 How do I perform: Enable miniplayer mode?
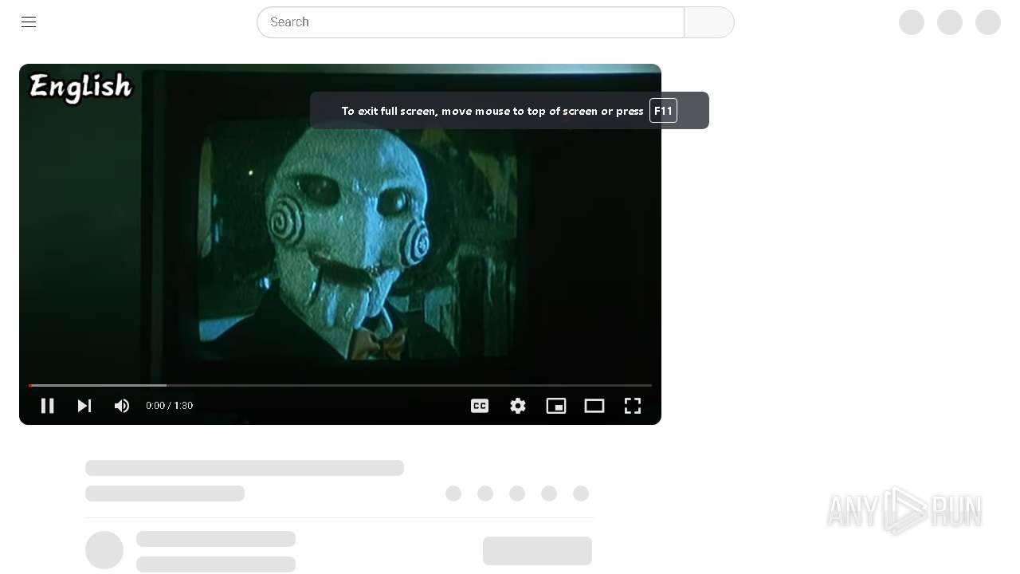pos(556,406)
